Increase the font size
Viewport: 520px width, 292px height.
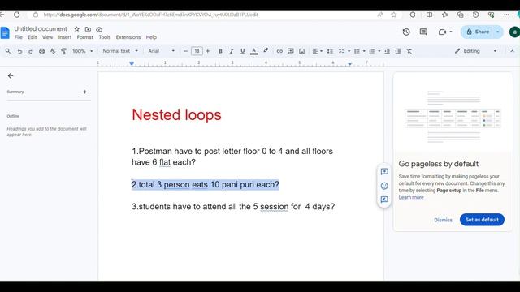(x=208, y=51)
